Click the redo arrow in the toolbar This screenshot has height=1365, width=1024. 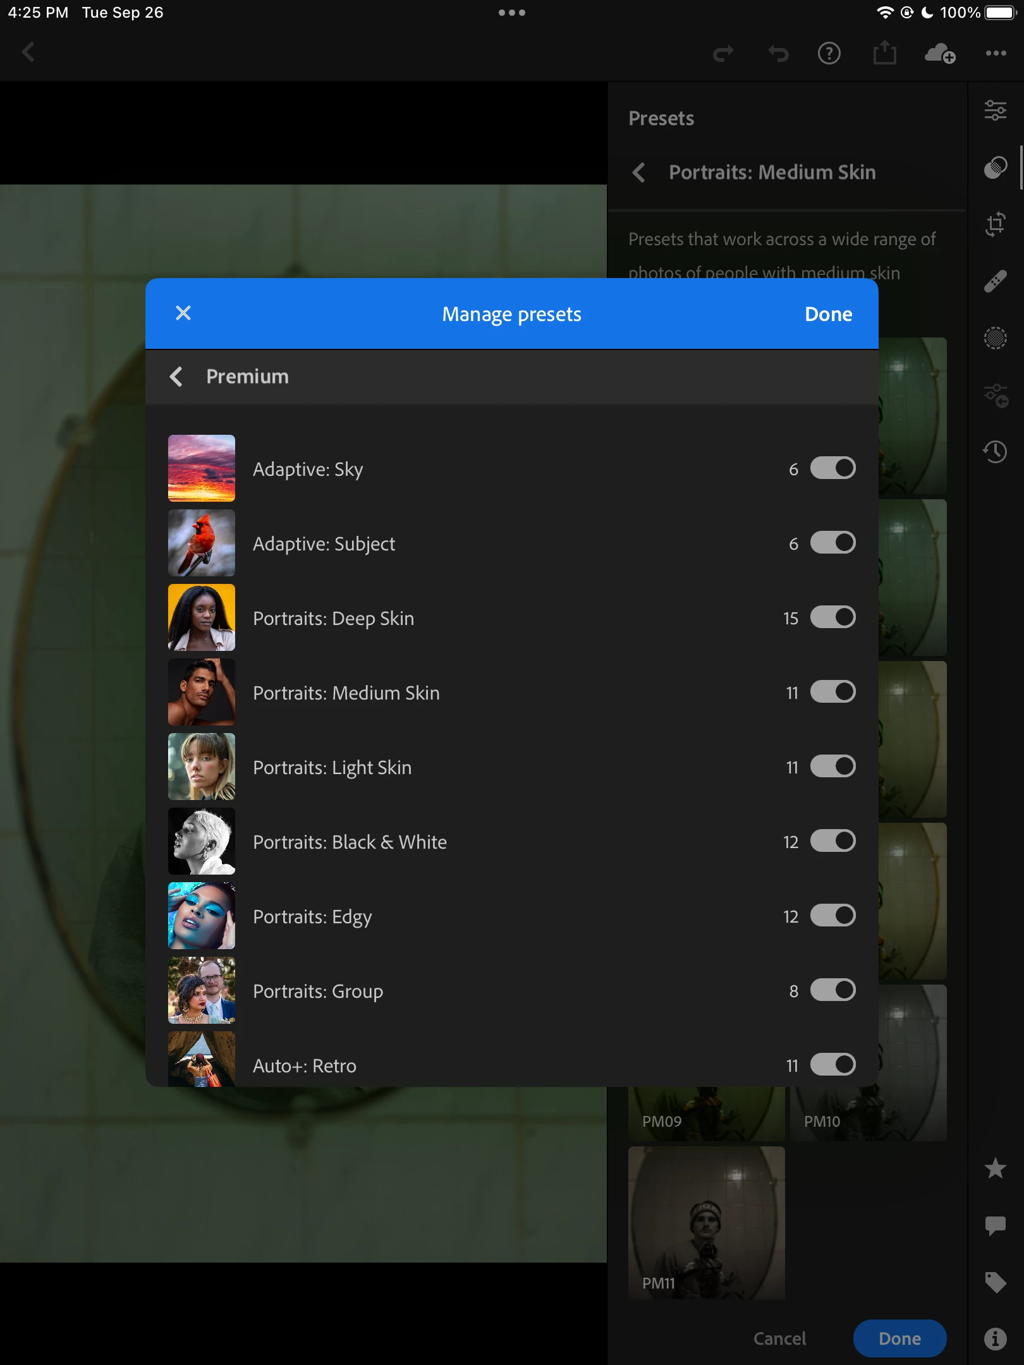(723, 54)
